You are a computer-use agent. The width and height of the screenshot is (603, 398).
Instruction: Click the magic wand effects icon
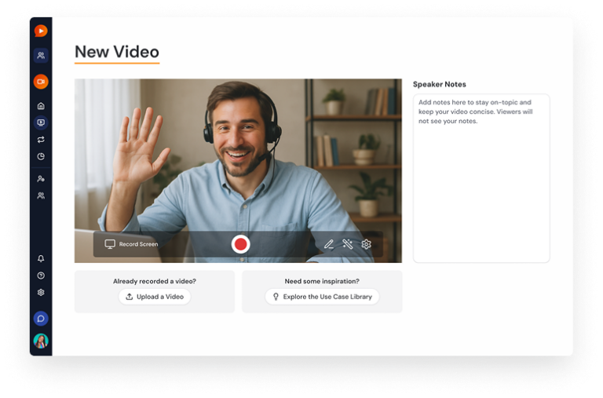tap(348, 244)
